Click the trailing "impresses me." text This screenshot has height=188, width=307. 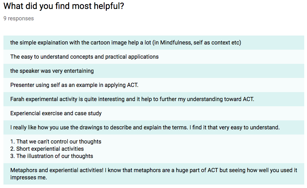tap(28, 178)
